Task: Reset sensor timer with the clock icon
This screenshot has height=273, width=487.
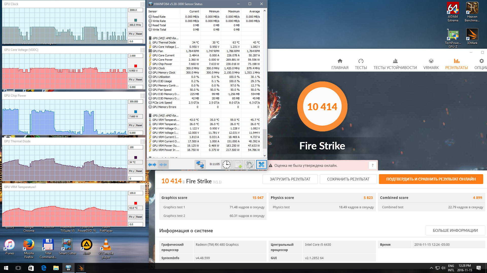Action: pyautogui.click(x=226, y=165)
